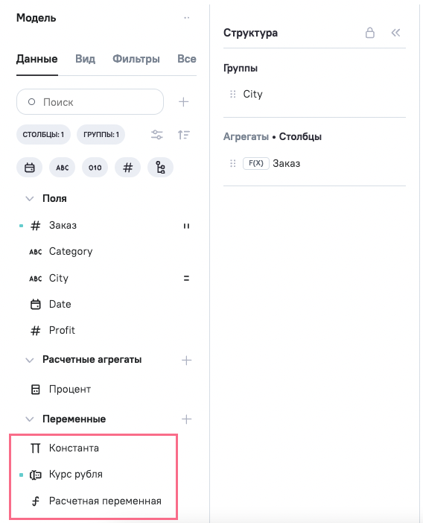Filter fields by ABC text type
The image size is (423, 523).
(63, 168)
